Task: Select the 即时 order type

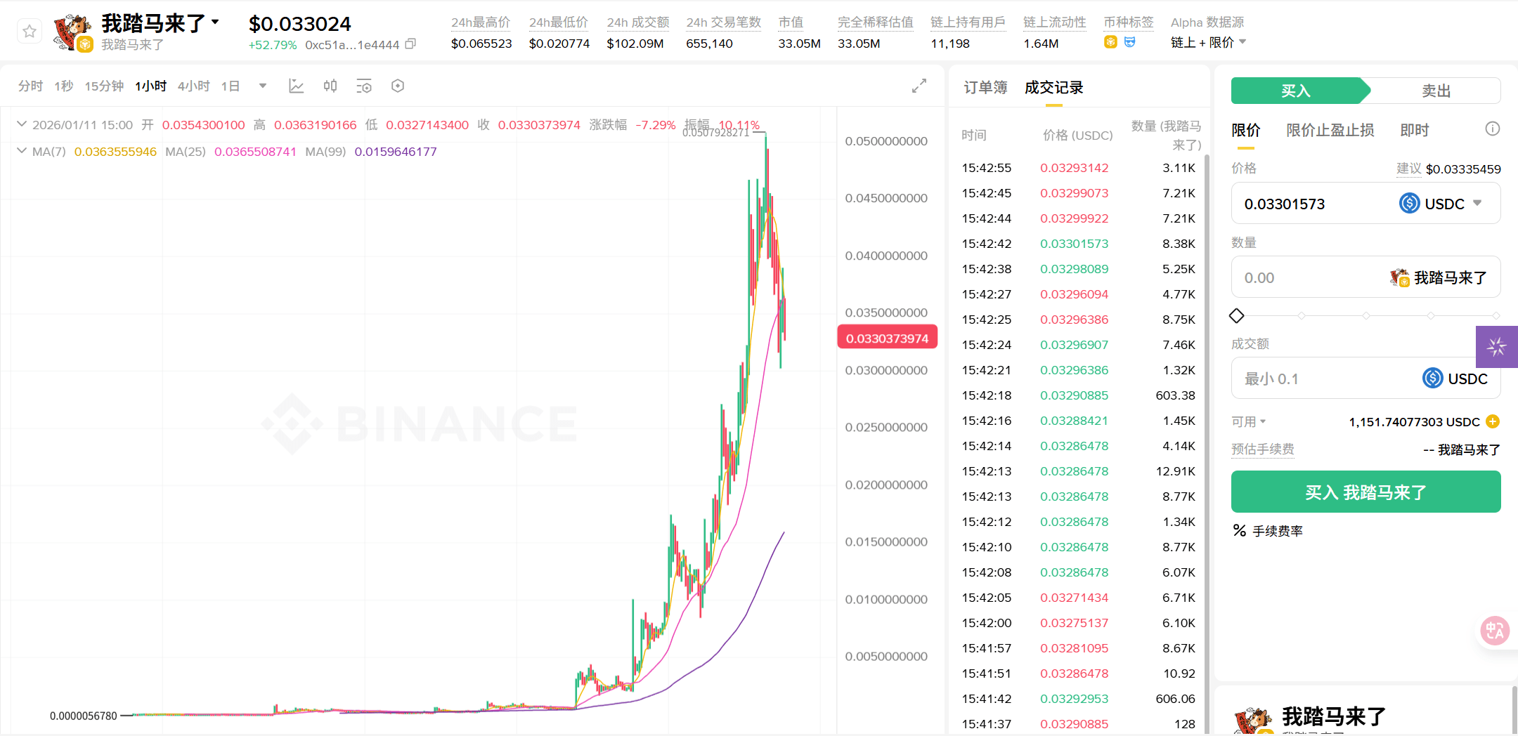Action: click(x=1415, y=130)
